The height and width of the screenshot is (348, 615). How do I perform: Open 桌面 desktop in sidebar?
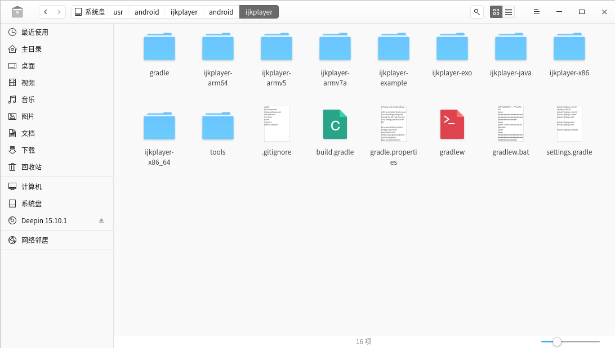(x=57, y=66)
